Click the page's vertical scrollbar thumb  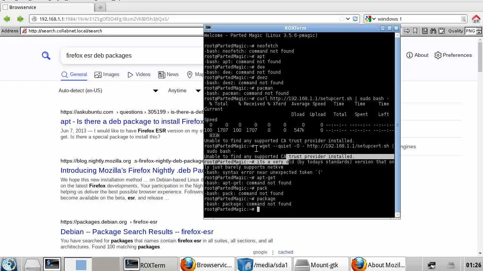pyautogui.click(x=480, y=56)
